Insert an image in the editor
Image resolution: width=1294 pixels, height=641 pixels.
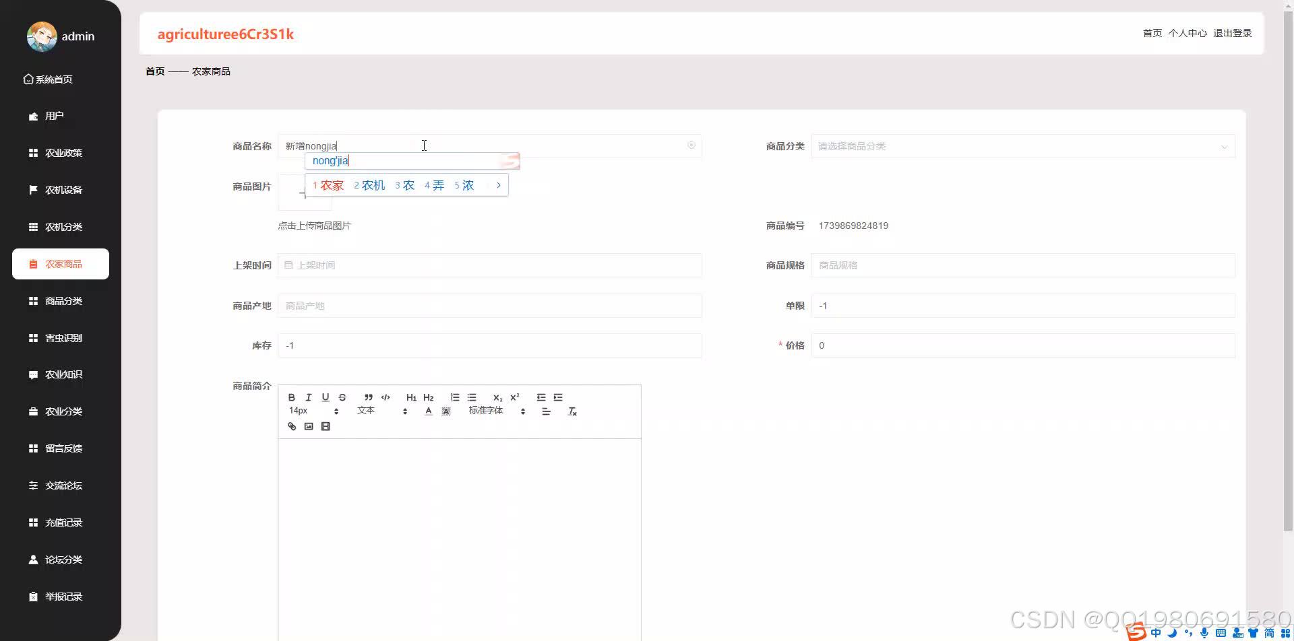click(309, 426)
